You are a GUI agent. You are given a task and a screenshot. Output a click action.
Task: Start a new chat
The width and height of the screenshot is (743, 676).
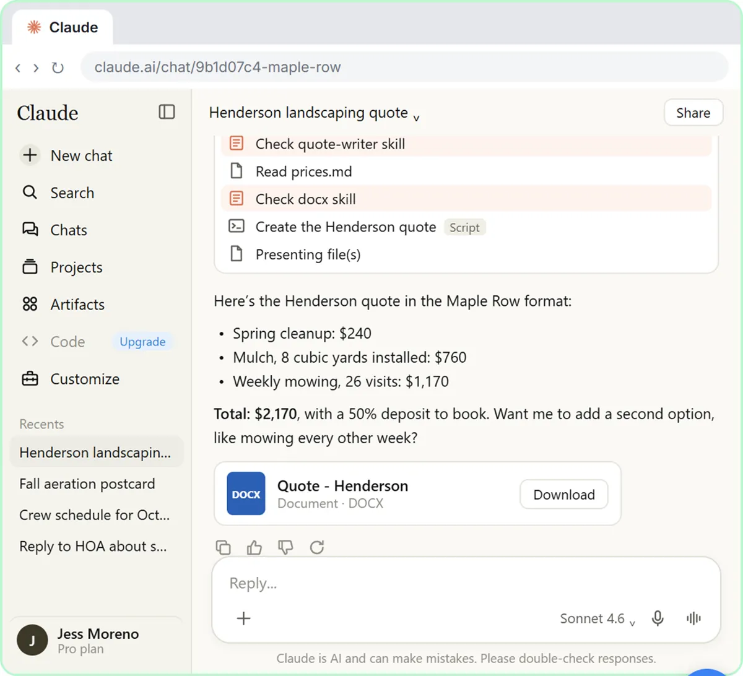66,155
